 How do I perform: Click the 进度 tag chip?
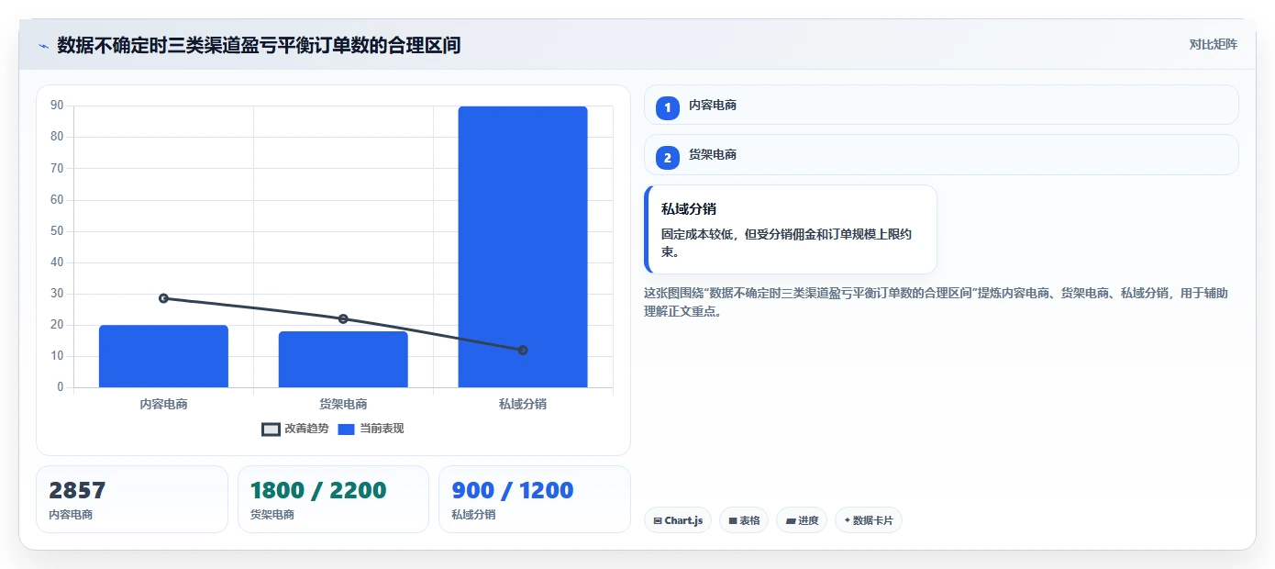coord(802,520)
